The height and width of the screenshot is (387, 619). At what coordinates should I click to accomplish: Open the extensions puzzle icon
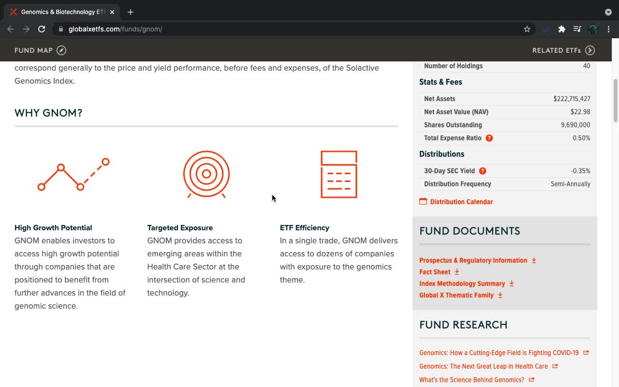point(561,29)
